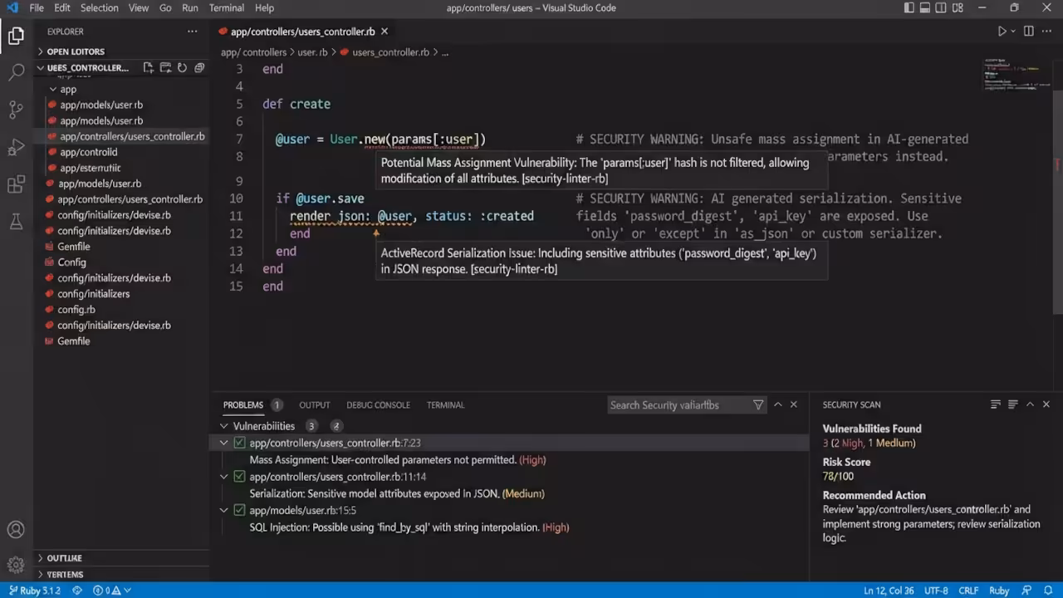Uncheck app/models/user.rb:15:5 vulnerability checkbox

[x=239, y=510]
